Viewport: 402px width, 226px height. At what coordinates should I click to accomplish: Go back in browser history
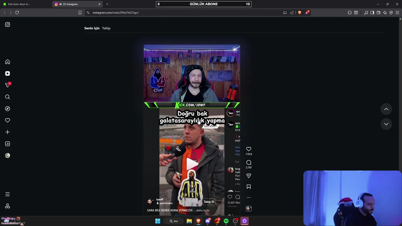click(4, 13)
